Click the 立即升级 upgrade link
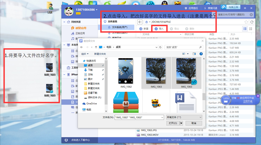The width and height of the screenshot is (261, 145). [x=248, y=101]
